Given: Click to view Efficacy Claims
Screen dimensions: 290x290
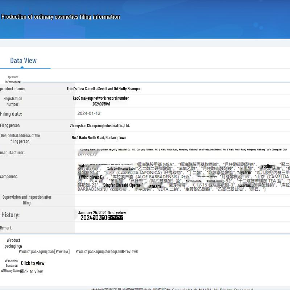Looking at the screenshot, I should pyautogui.click(x=32, y=272).
